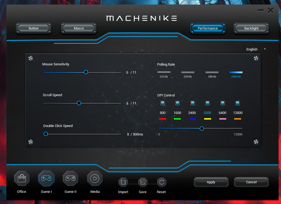Open the Macro tab
The height and width of the screenshot is (204, 281).
tap(79, 28)
